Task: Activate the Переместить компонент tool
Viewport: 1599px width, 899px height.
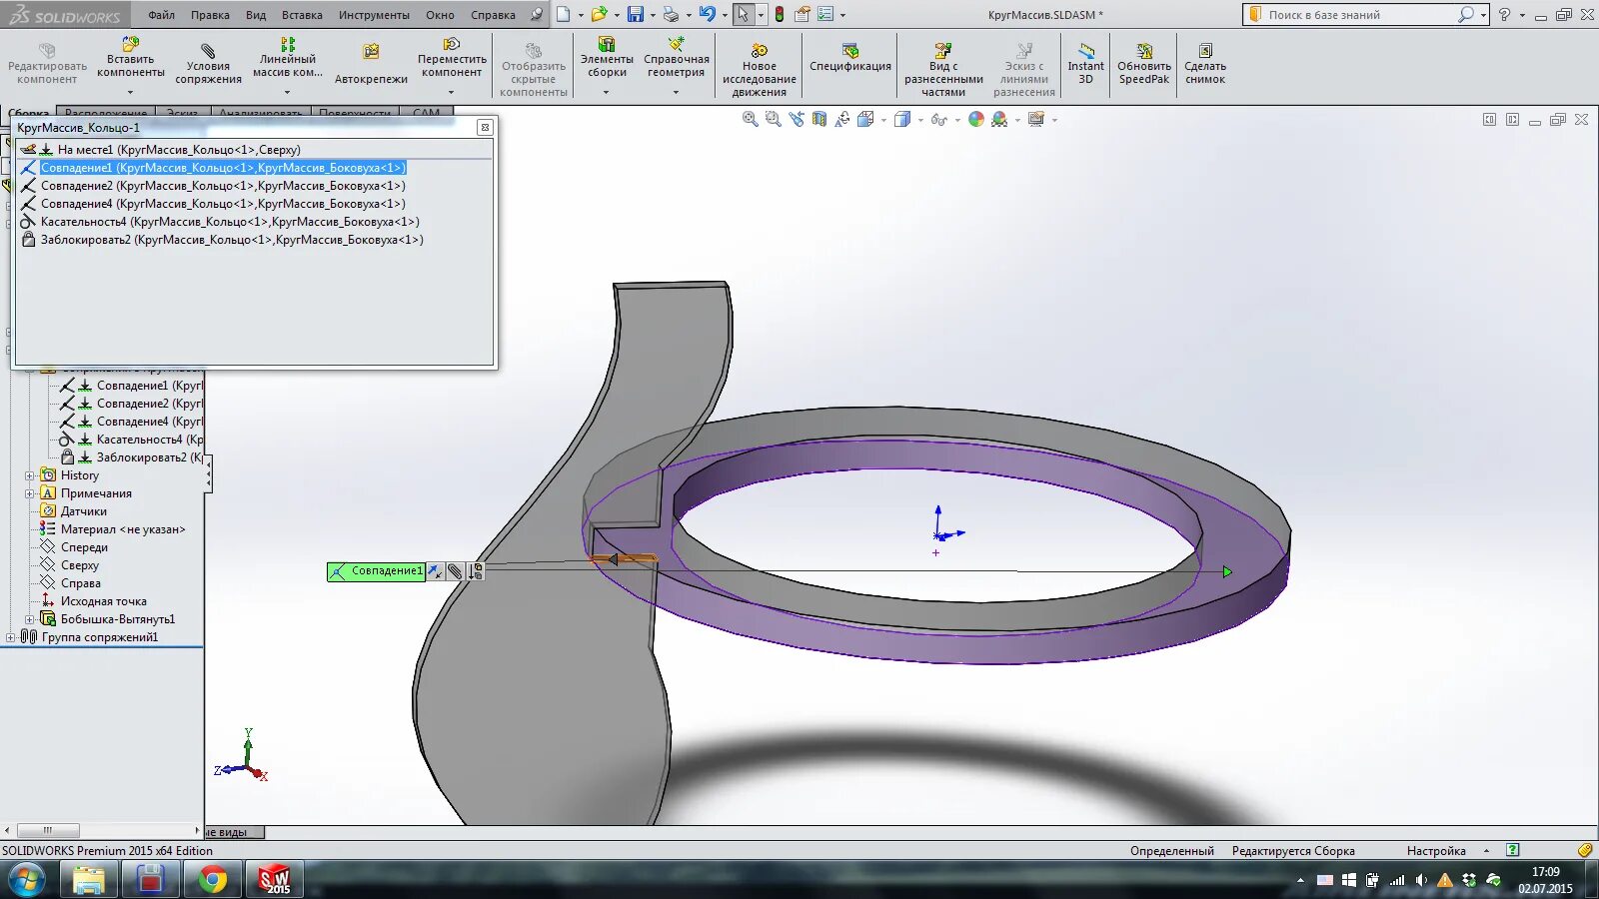Action: tap(452, 58)
